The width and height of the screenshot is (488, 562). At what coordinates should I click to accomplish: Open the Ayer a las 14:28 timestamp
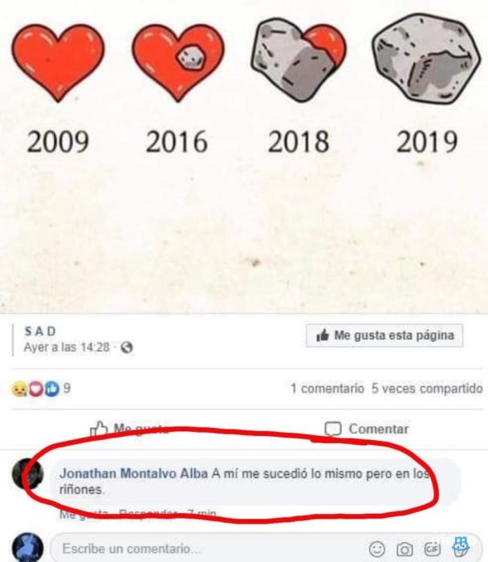[67, 348]
